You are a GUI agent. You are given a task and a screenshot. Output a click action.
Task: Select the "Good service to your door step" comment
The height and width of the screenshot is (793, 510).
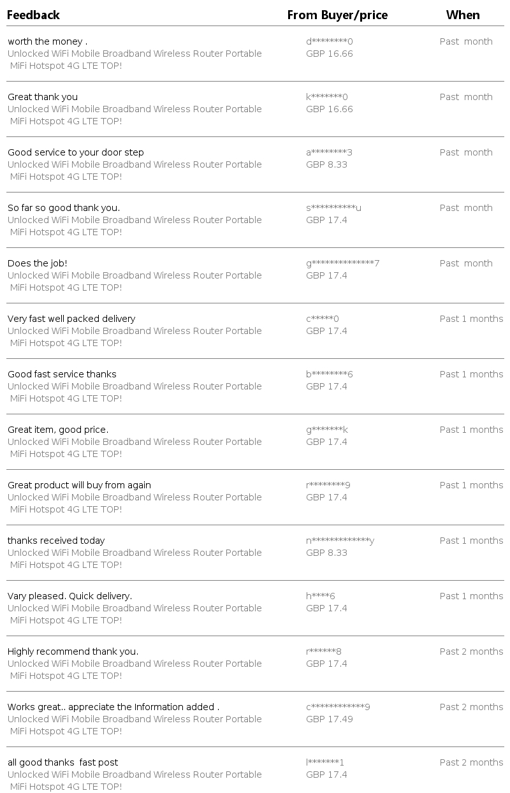click(76, 152)
